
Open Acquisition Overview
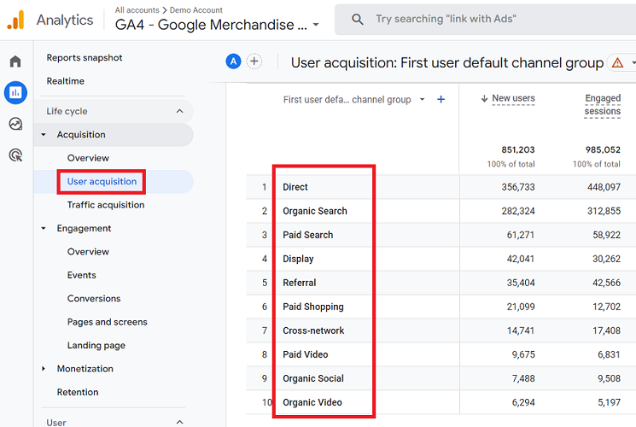[x=88, y=158]
